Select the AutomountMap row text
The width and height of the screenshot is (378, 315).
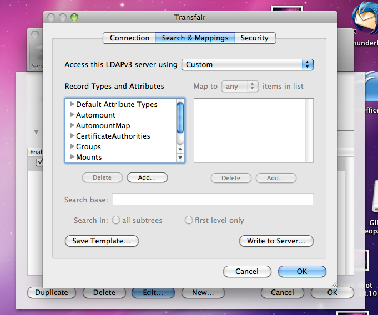coord(103,126)
